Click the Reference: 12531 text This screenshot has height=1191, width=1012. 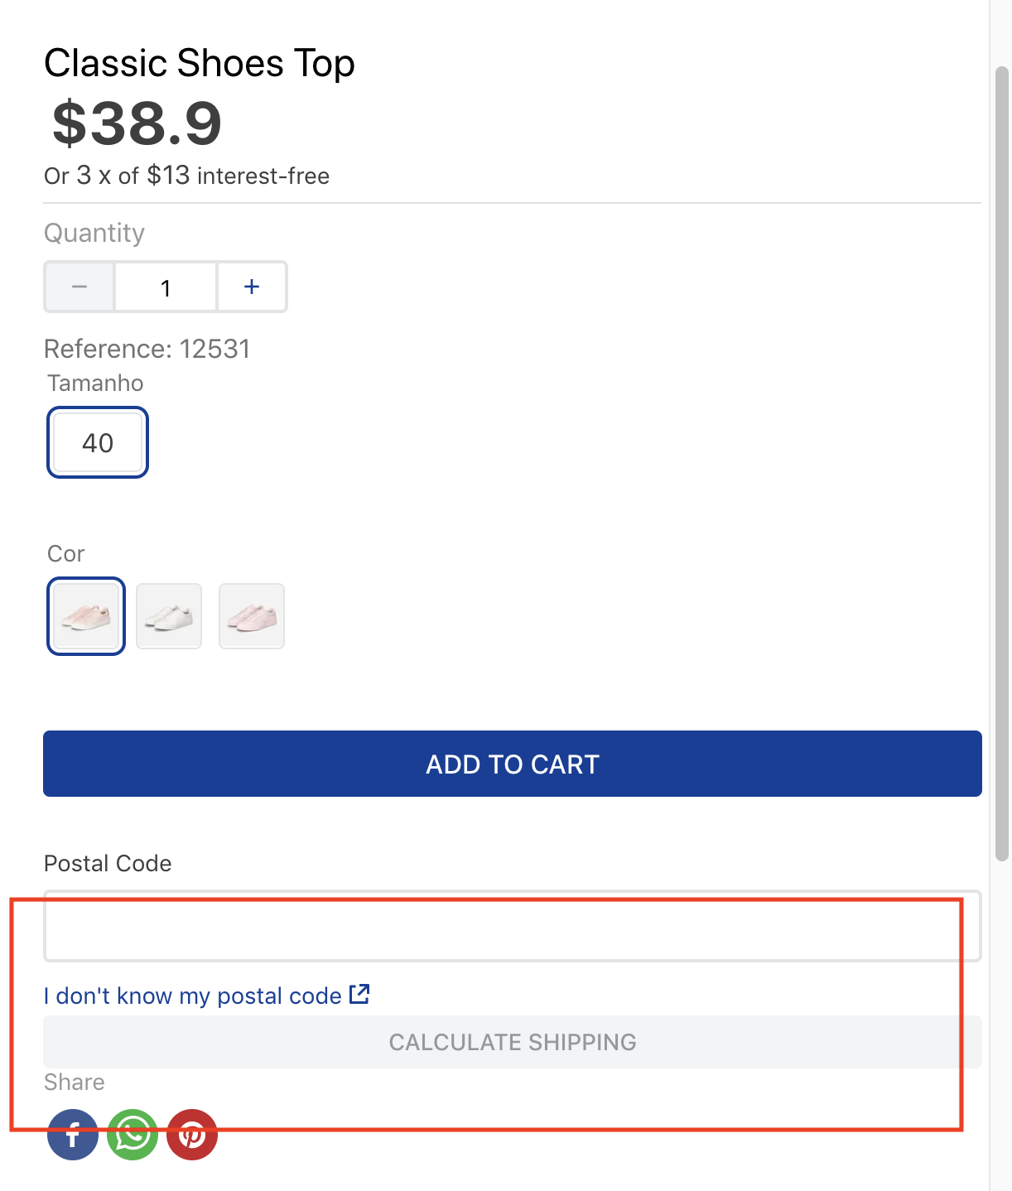pyautogui.click(x=147, y=349)
